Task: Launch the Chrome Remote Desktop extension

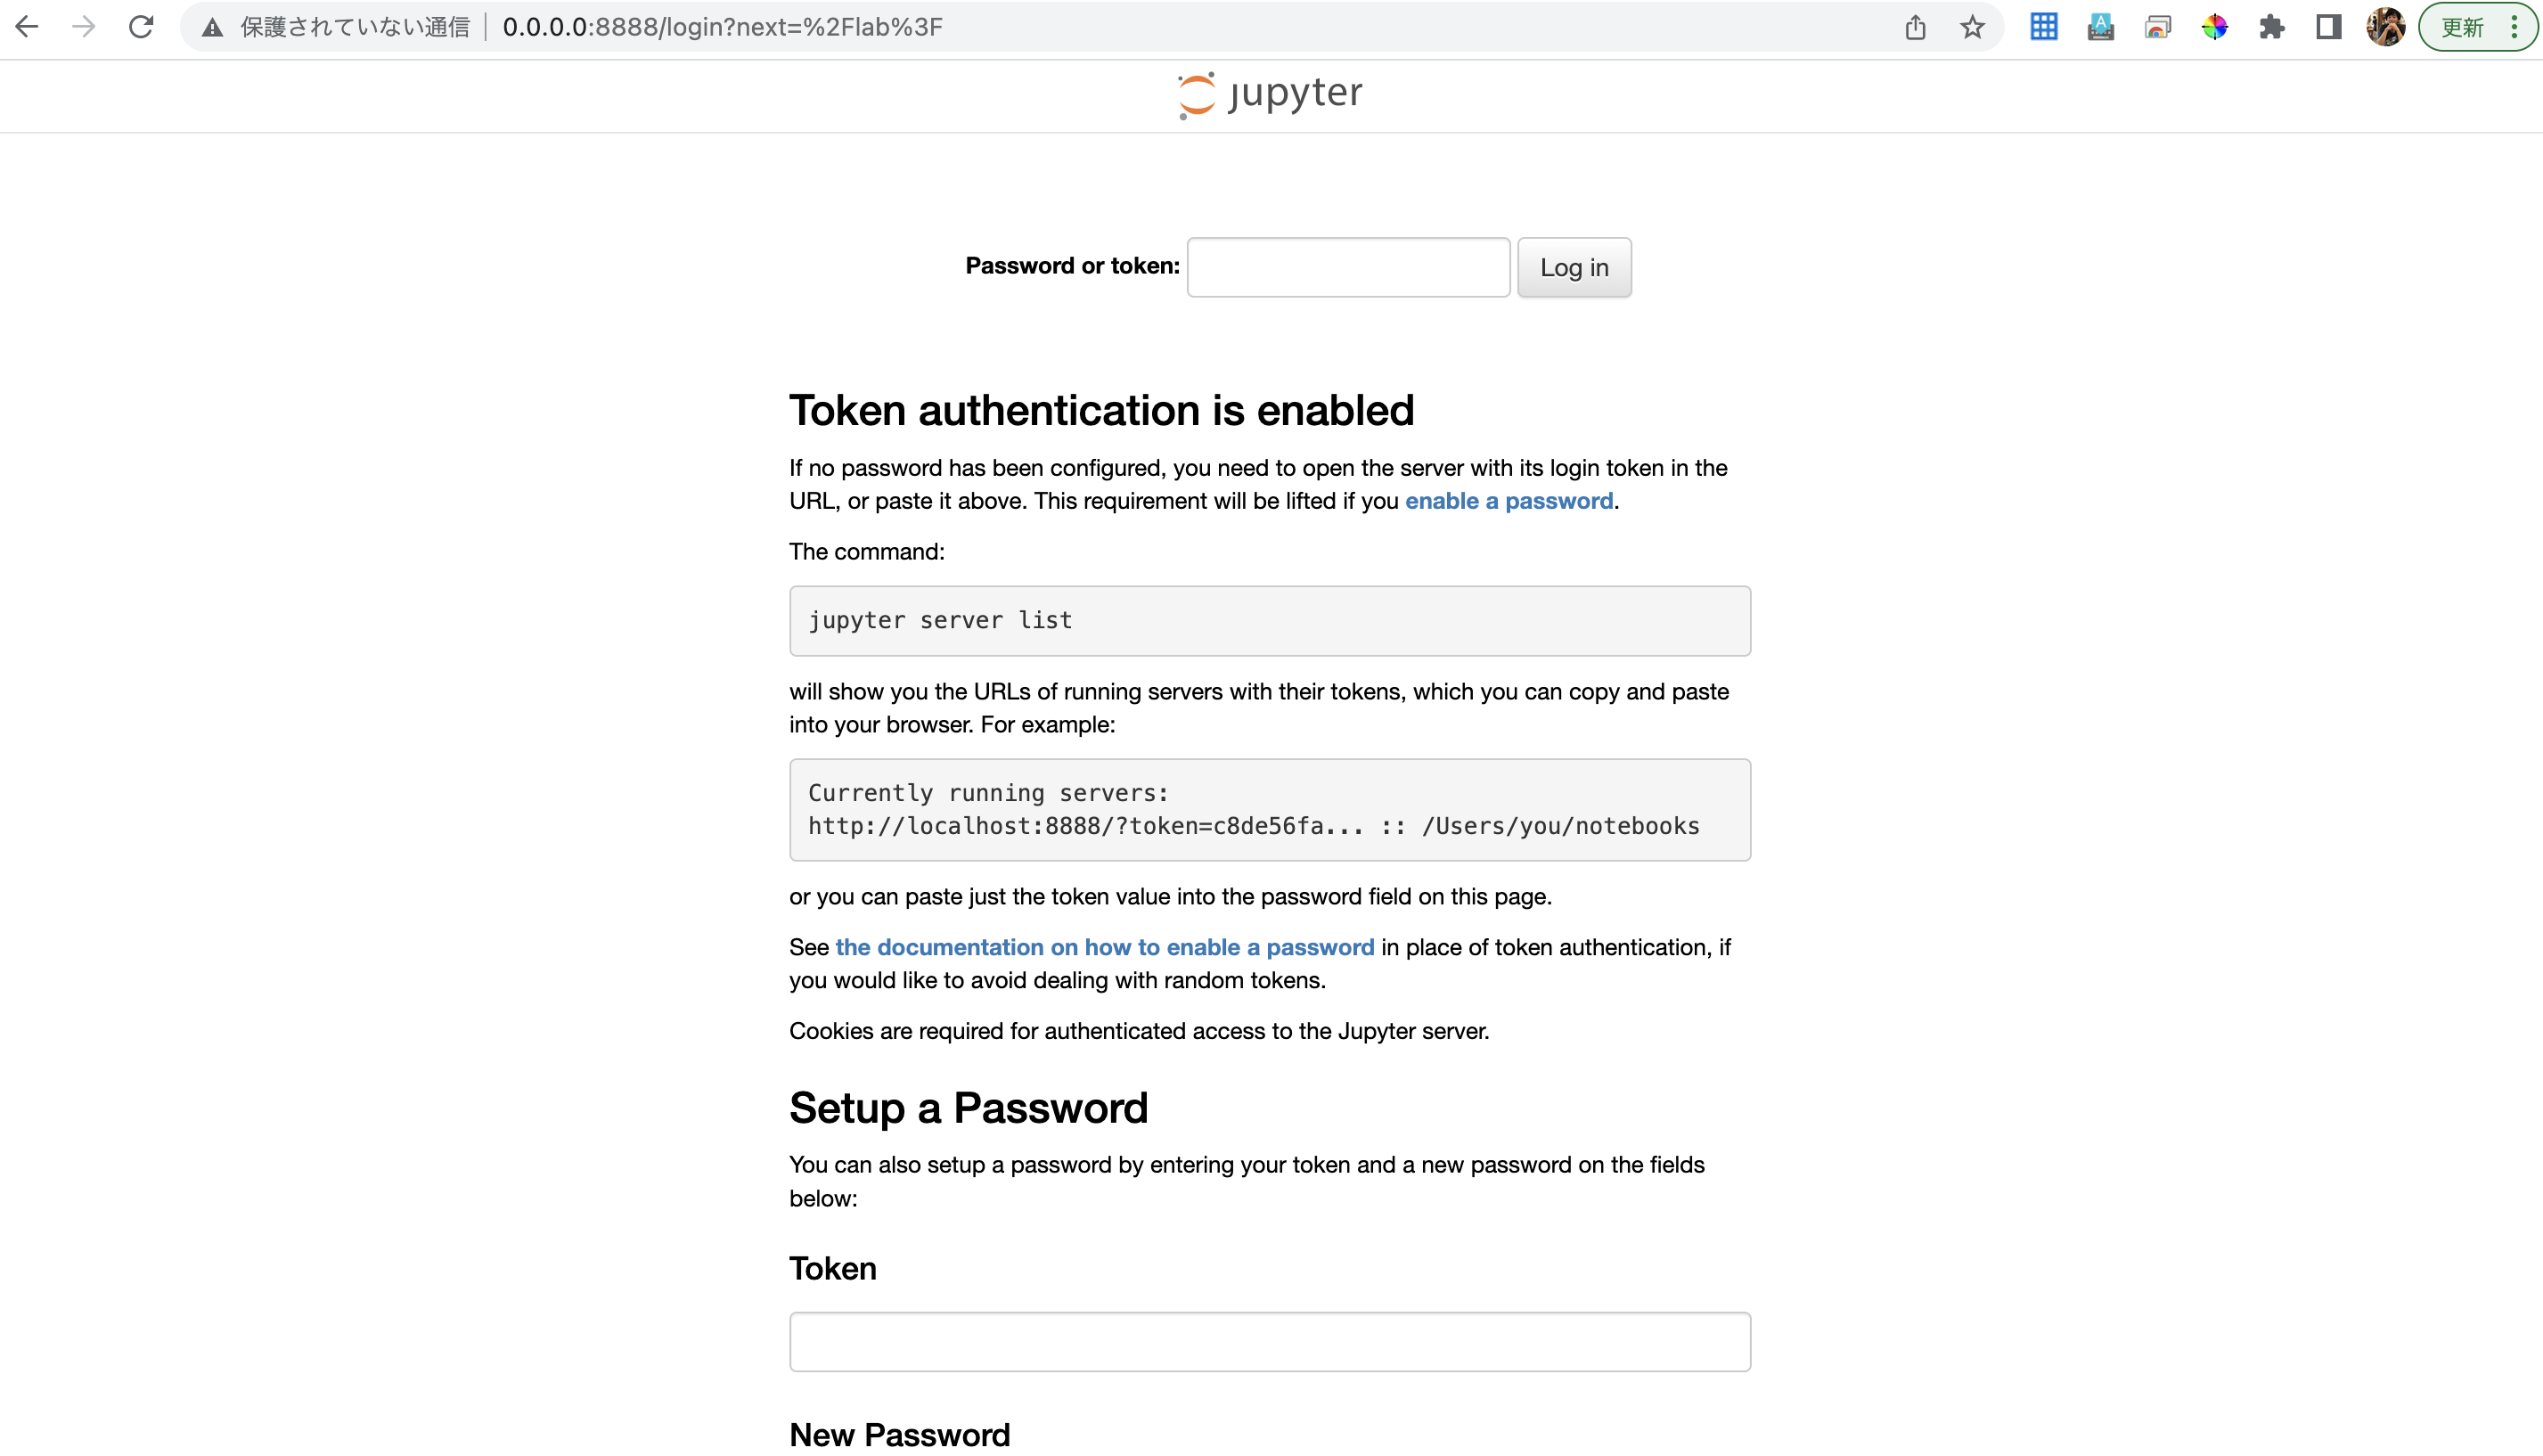Action: (x=2158, y=27)
